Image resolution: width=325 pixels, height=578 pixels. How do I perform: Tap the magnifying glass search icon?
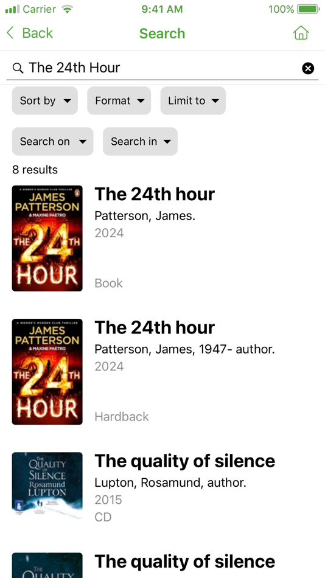[18, 68]
